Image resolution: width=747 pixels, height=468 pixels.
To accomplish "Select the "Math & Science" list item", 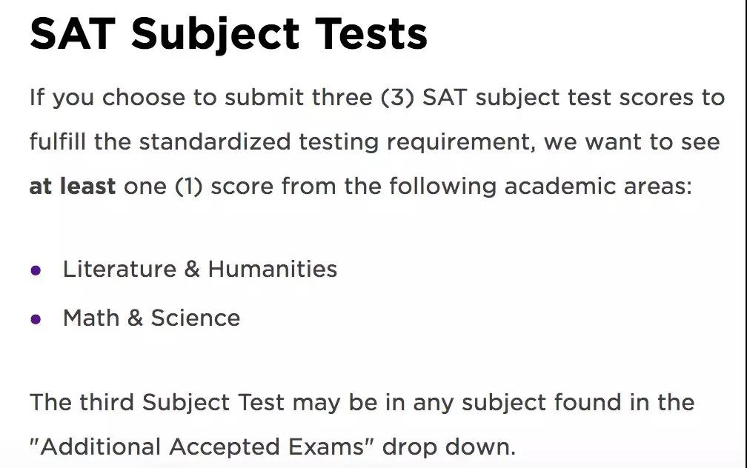I will coord(151,318).
